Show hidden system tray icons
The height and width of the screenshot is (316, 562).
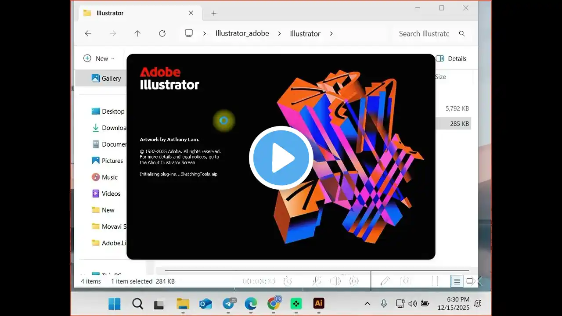[x=367, y=303]
